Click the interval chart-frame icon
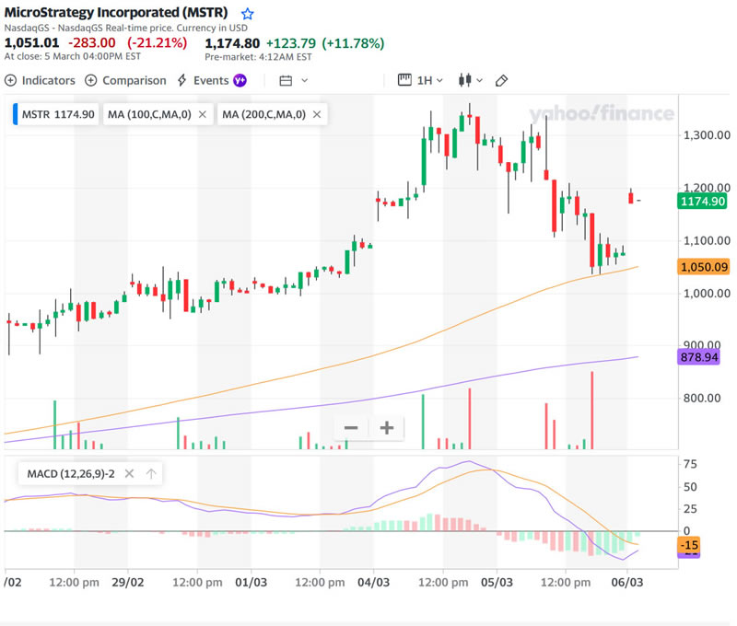This screenshot has height=626, width=737. pos(404,80)
